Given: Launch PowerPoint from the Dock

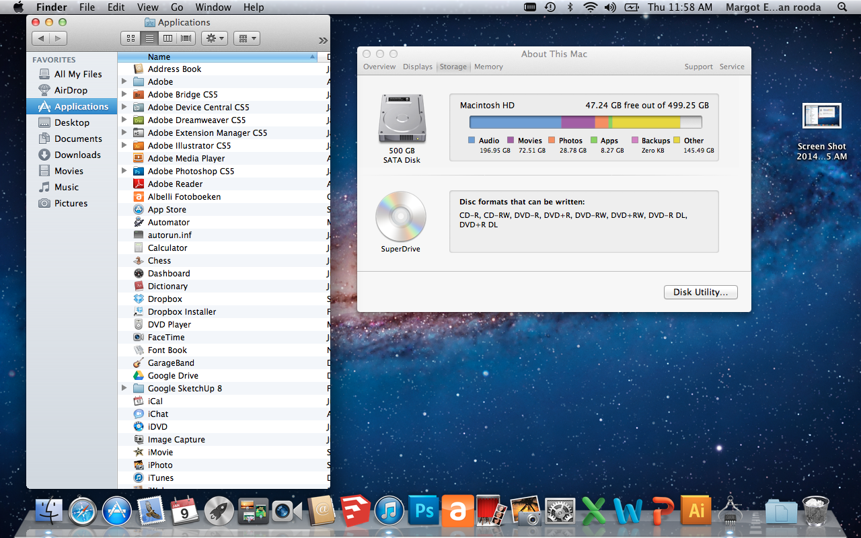Looking at the screenshot, I should [663, 512].
